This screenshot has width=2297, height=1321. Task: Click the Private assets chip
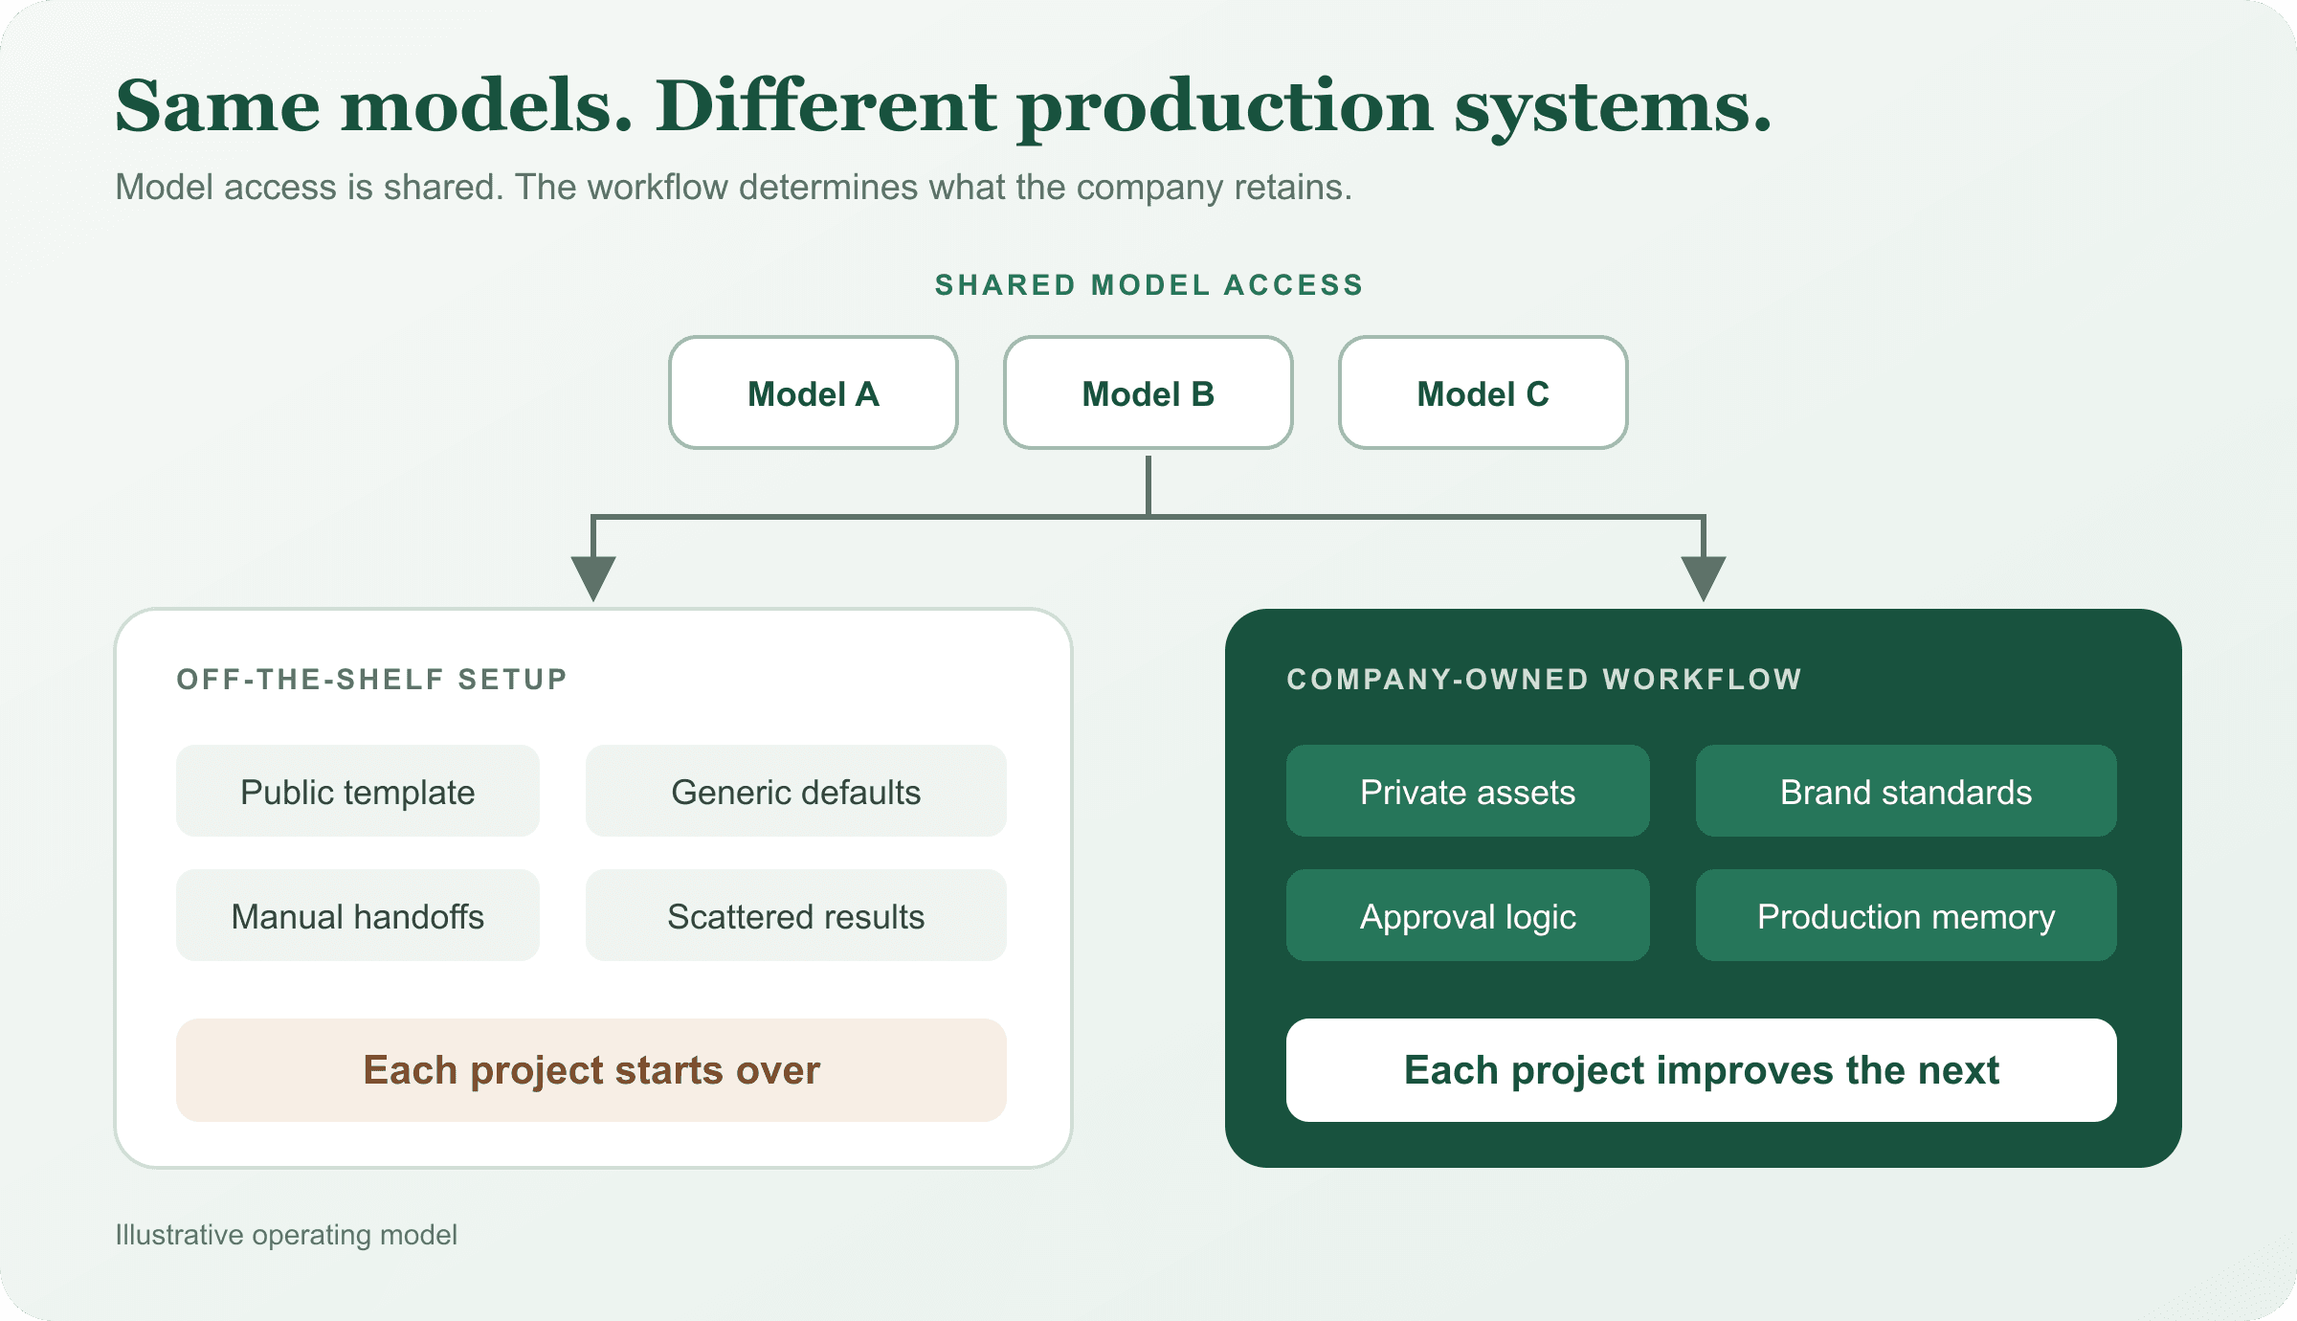click(1468, 791)
